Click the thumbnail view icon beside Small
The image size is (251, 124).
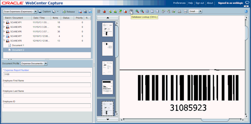click(x=186, y=11)
